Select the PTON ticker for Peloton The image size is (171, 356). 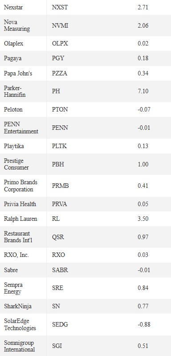tap(60, 109)
